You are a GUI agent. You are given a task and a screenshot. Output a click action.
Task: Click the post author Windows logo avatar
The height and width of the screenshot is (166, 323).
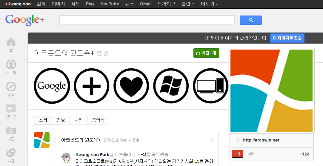[x=42, y=140]
